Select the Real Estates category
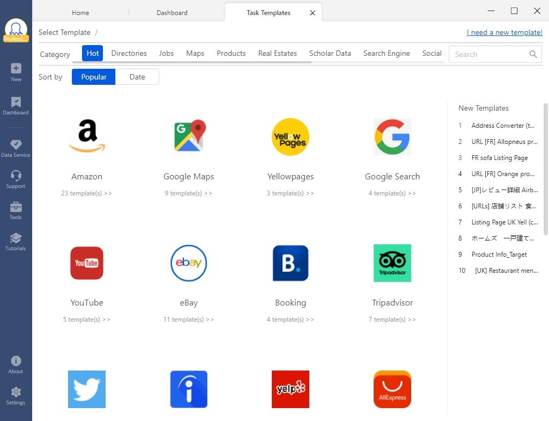The image size is (549, 421). point(277,53)
